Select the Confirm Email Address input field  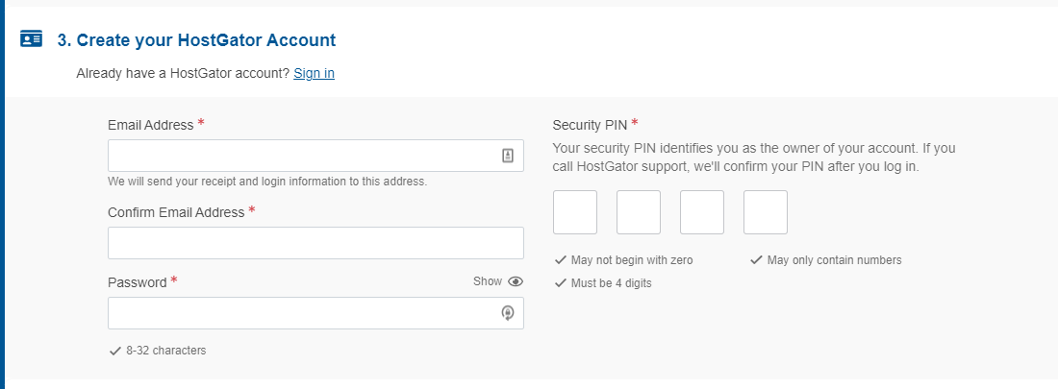coord(315,243)
